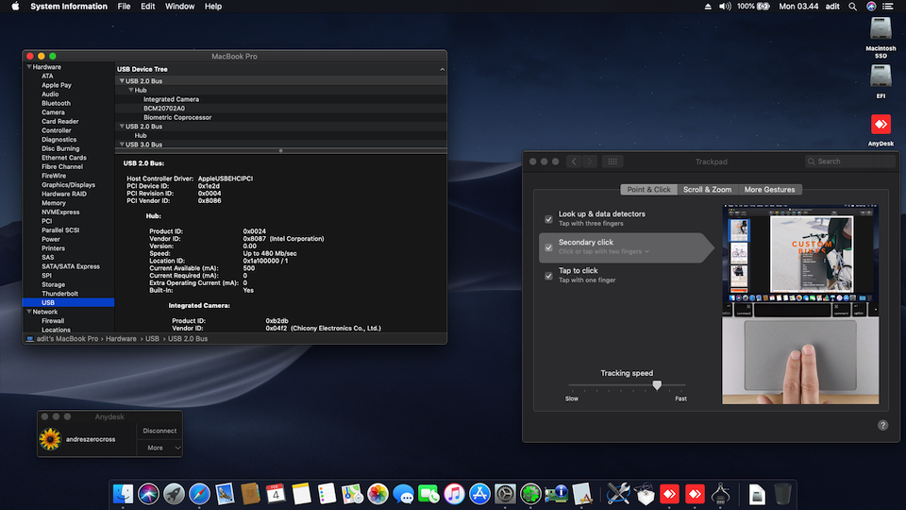Viewport: 906px width, 510px height.
Task: Go back in Trackpad preferences
Action: pos(574,161)
